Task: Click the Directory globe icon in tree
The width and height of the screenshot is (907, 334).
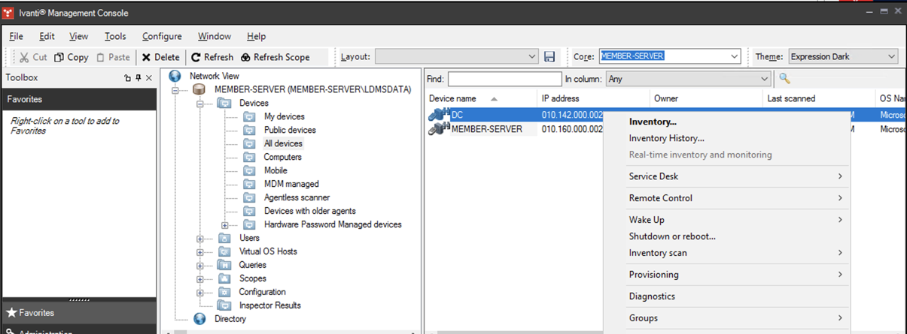Action: (199, 319)
